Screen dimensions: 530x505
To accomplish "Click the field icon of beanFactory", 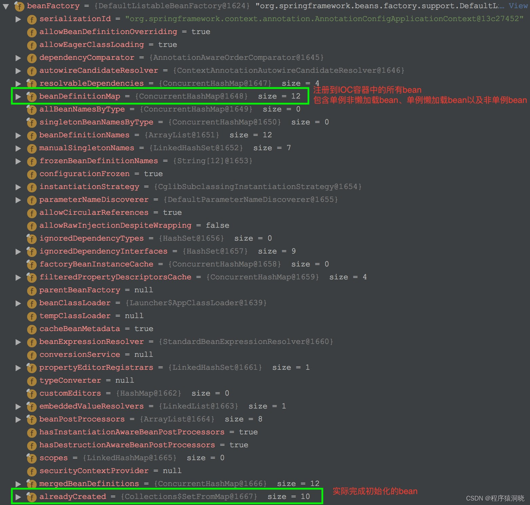I will [x=19, y=6].
